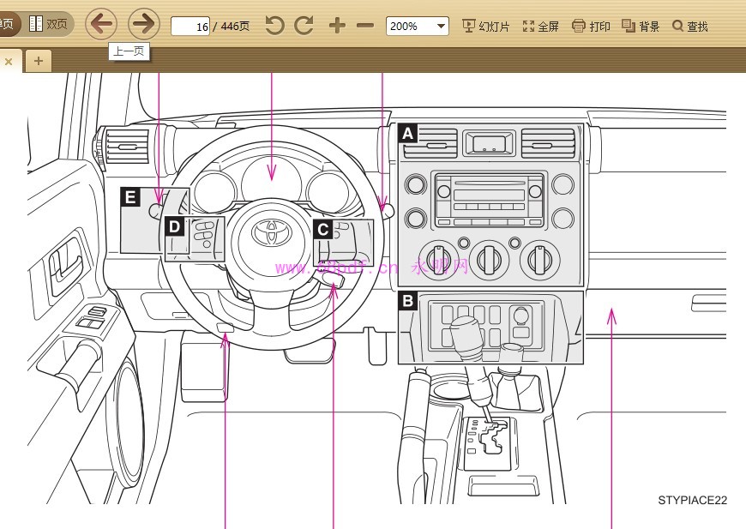This screenshot has height=529, width=746.
Task: Switch to single-page view toggle
Action: (x=9, y=24)
